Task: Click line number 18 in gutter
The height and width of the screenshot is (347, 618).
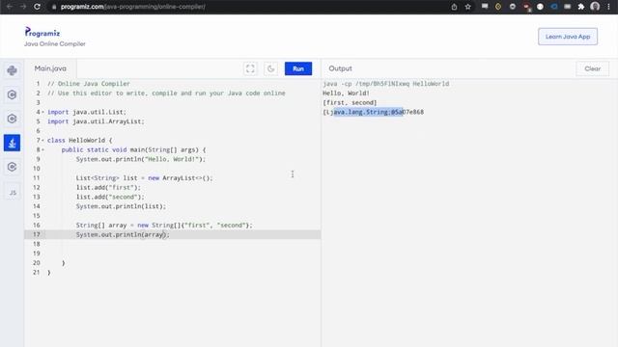Action: pos(37,244)
